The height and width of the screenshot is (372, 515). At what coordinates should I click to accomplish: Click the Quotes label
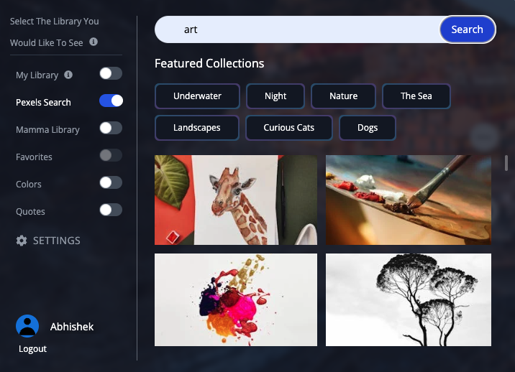[30, 212]
